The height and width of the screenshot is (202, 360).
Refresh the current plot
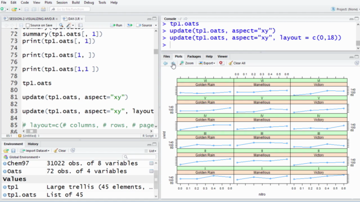tap(356, 63)
